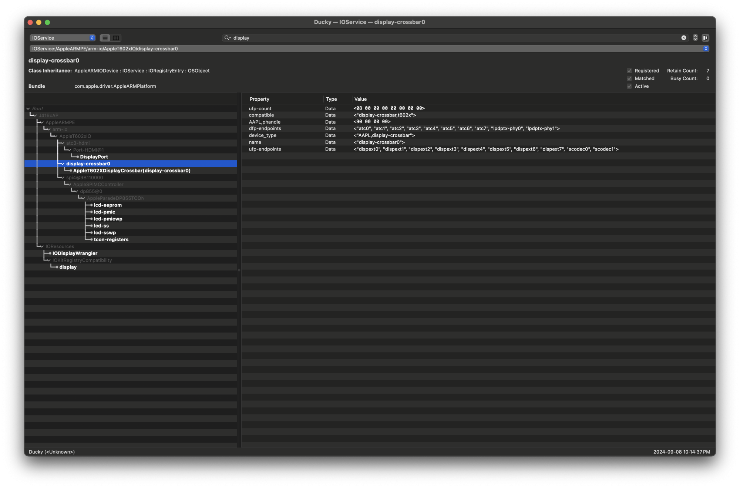The height and width of the screenshot is (488, 740).
Task: Toggle the Matched checkbox
Action: point(629,78)
